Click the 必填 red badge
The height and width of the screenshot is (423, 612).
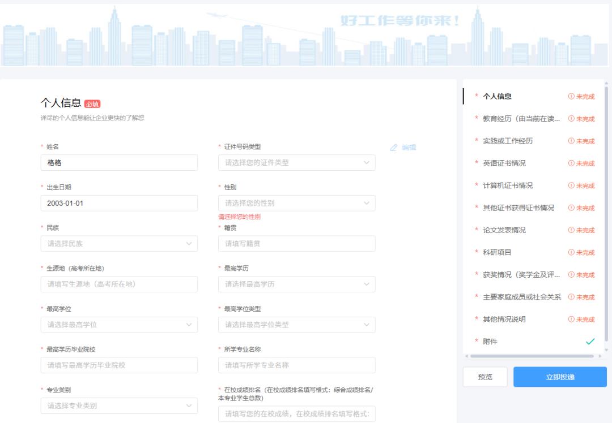click(92, 103)
